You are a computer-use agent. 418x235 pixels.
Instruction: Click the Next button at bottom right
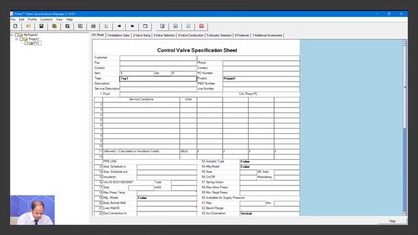tap(393, 221)
